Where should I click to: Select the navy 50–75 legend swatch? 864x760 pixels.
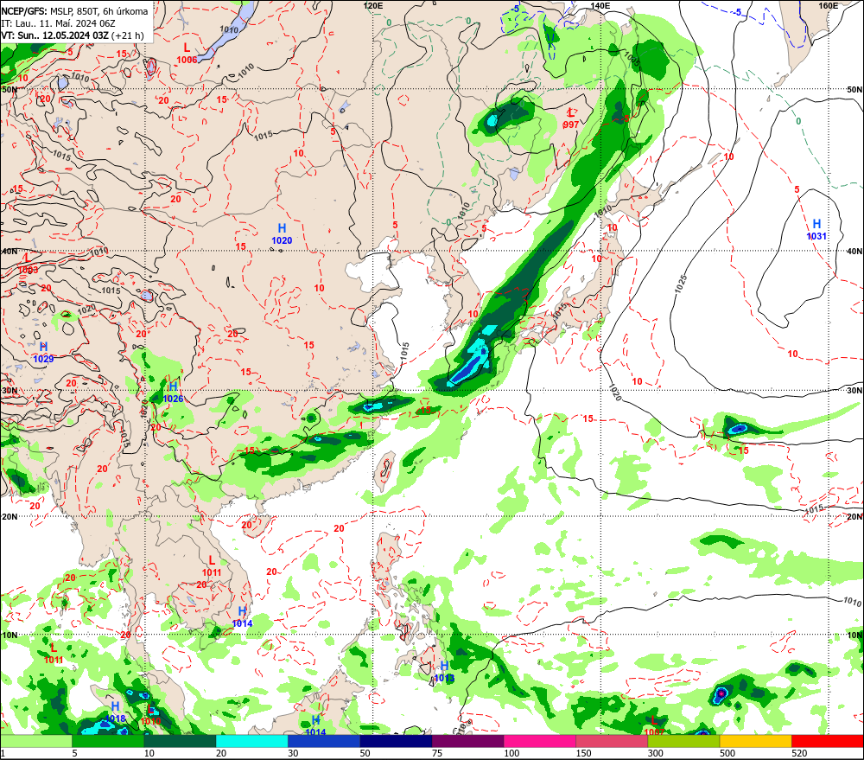click(x=397, y=741)
